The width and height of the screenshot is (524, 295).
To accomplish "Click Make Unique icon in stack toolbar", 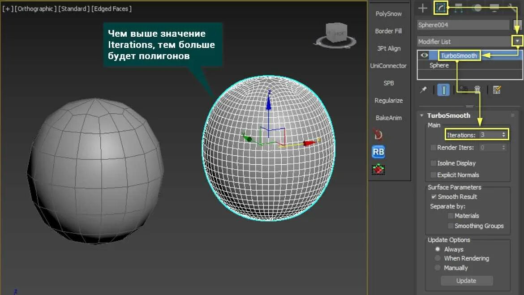I will [464, 90].
